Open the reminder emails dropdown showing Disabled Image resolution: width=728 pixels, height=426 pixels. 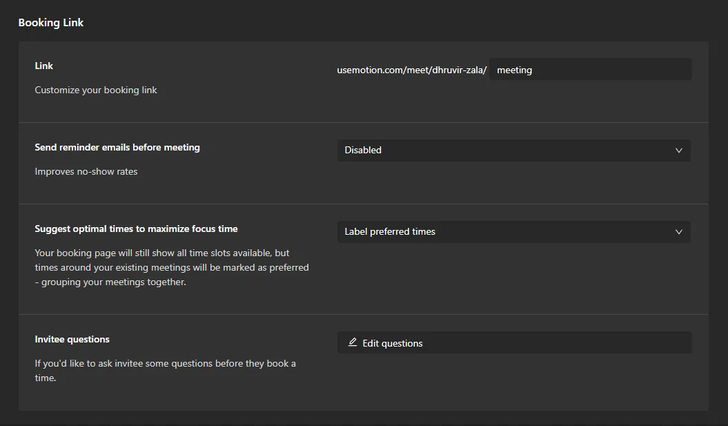514,150
